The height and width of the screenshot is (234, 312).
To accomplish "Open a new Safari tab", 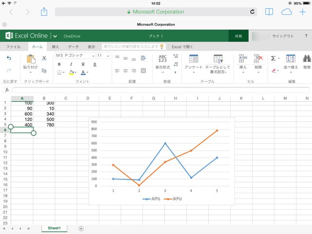I will (302, 12).
